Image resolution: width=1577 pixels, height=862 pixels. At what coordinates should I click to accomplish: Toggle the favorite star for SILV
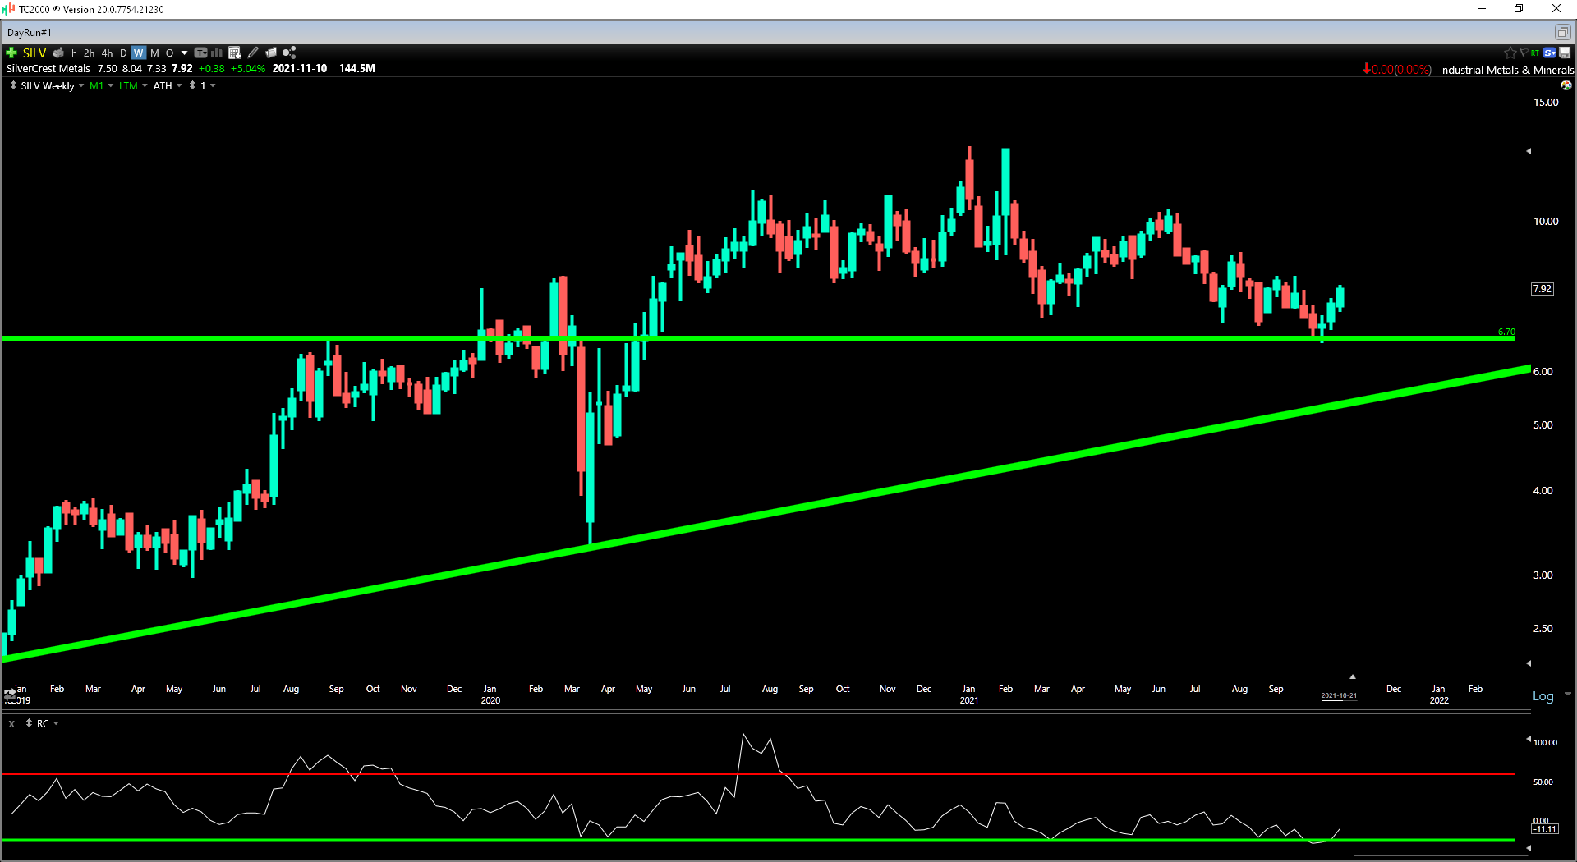click(x=1510, y=53)
